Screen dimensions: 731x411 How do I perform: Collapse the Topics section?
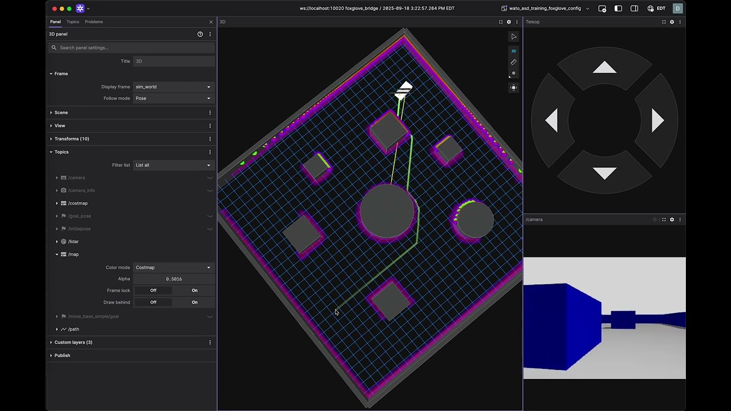[x=51, y=152]
